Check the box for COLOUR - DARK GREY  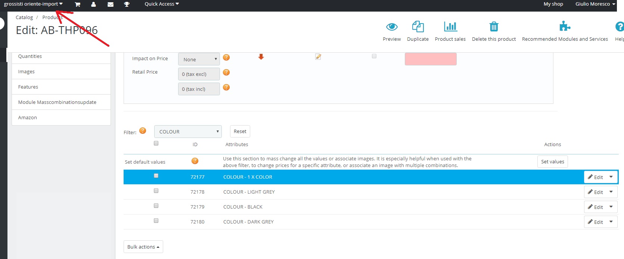(156, 221)
